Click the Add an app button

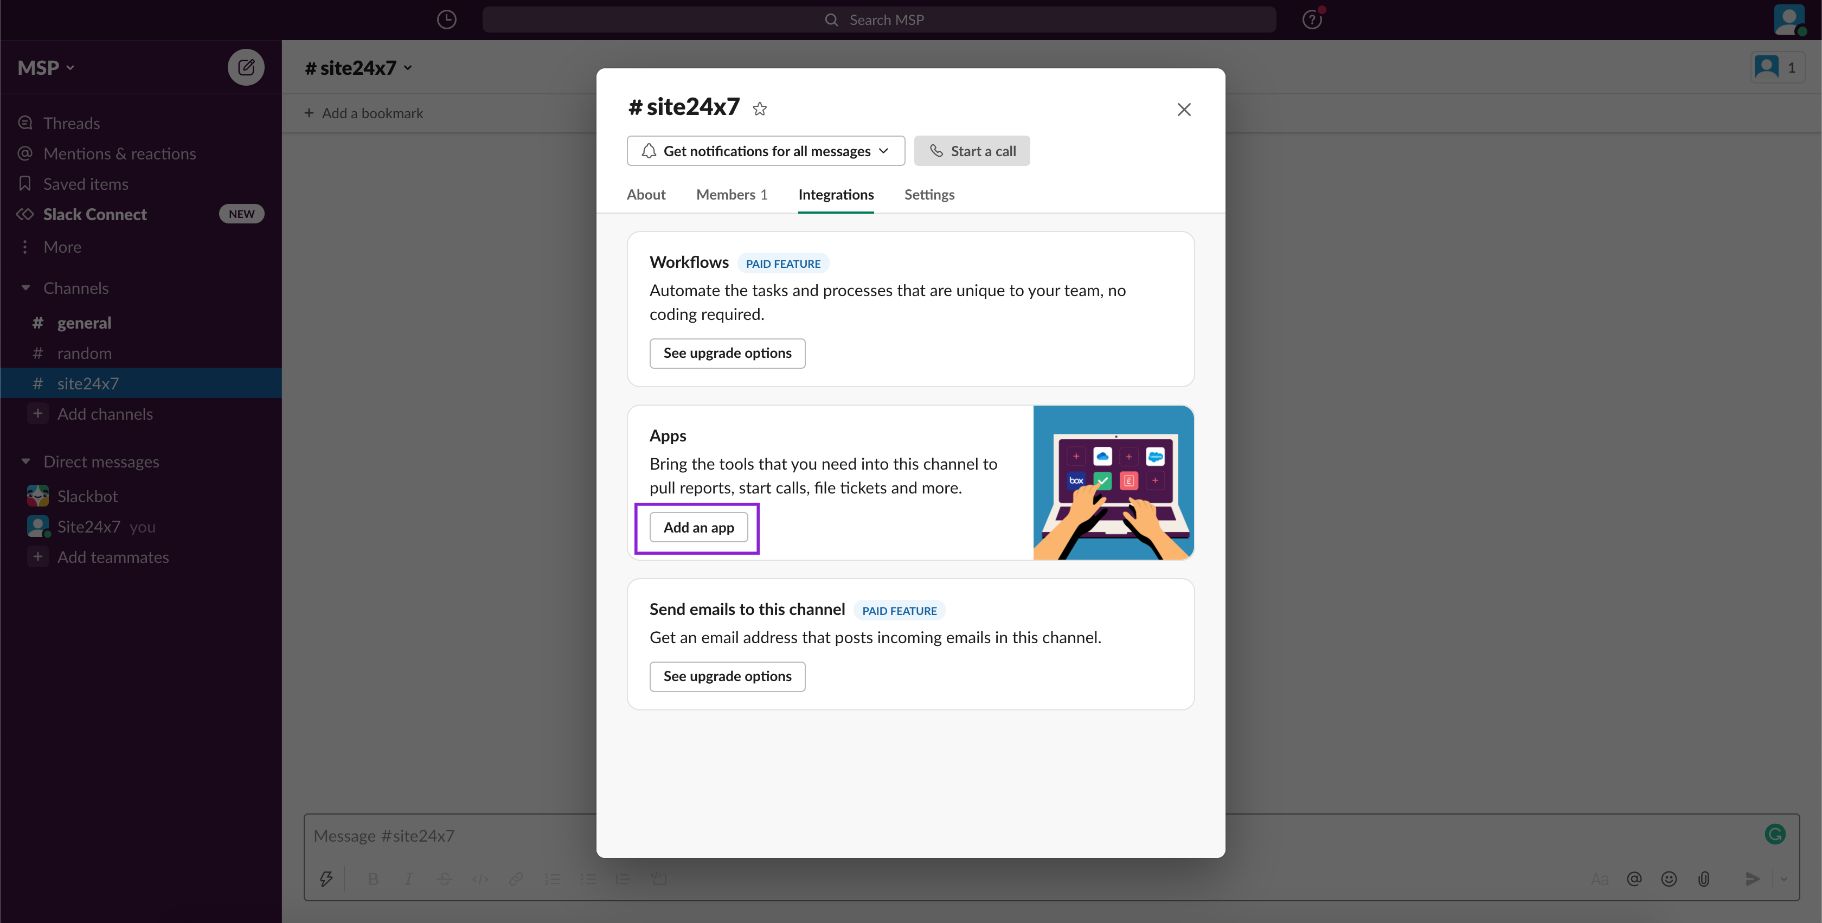tap(698, 528)
